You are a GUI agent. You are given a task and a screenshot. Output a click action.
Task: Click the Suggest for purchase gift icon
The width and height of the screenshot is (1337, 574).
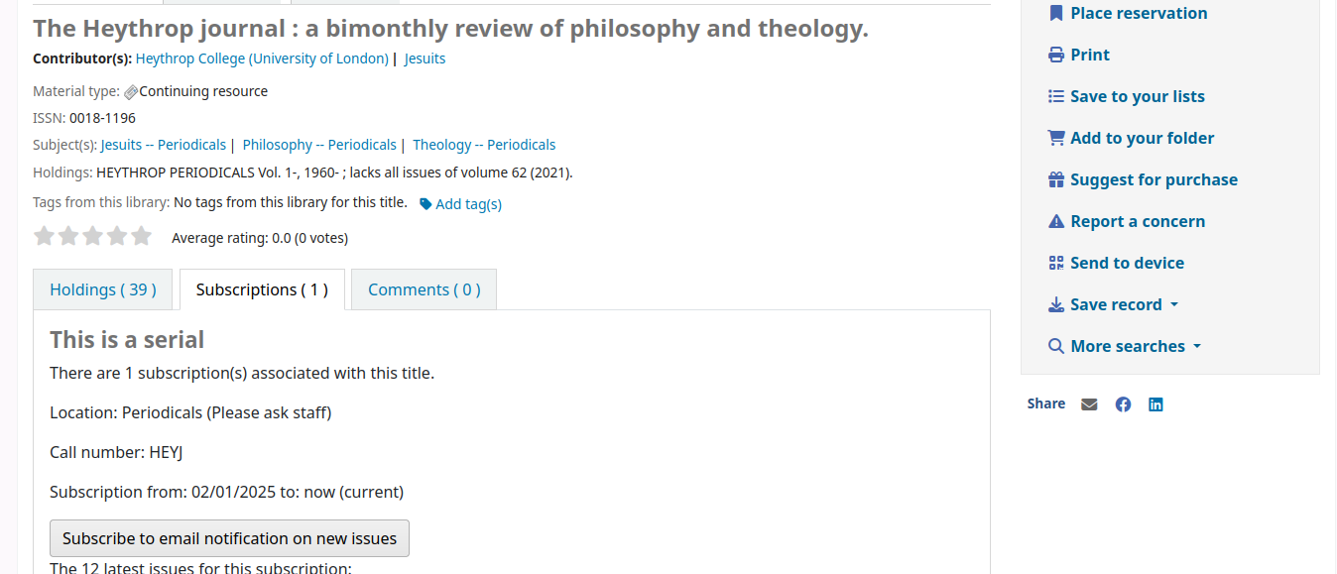point(1056,180)
